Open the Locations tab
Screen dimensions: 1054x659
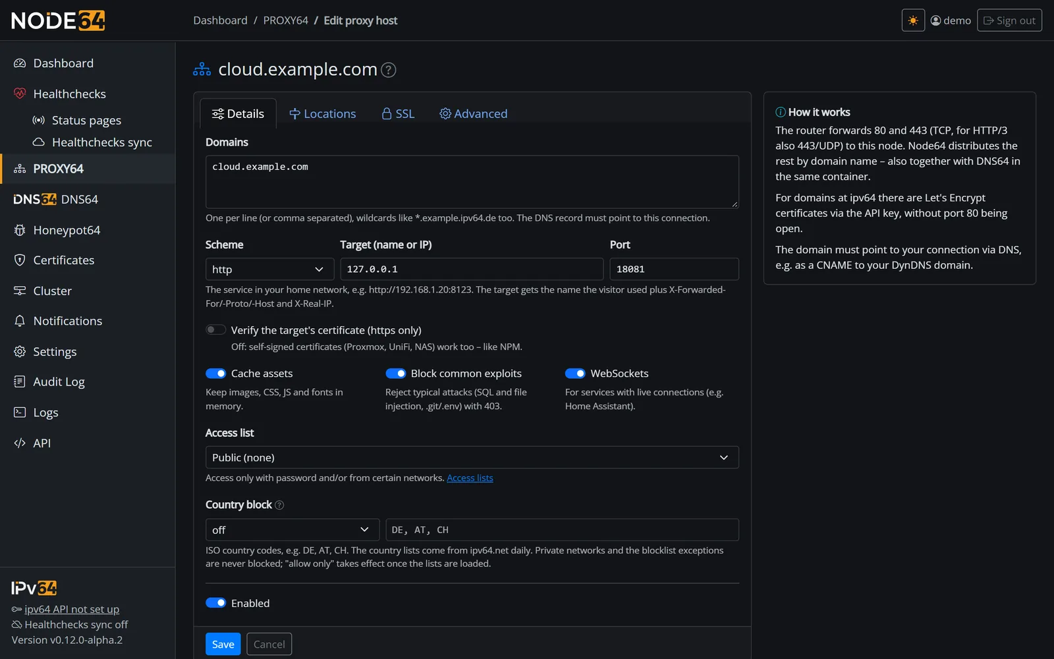pos(323,114)
